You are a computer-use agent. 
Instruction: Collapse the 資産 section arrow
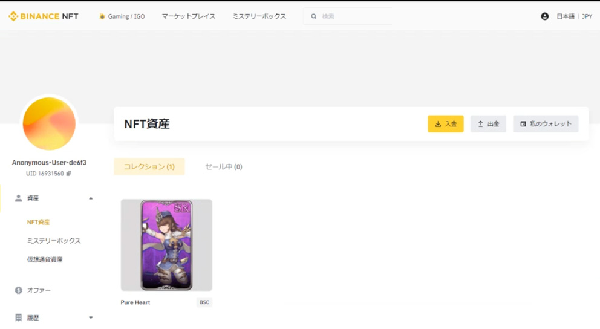click(91, 198)
